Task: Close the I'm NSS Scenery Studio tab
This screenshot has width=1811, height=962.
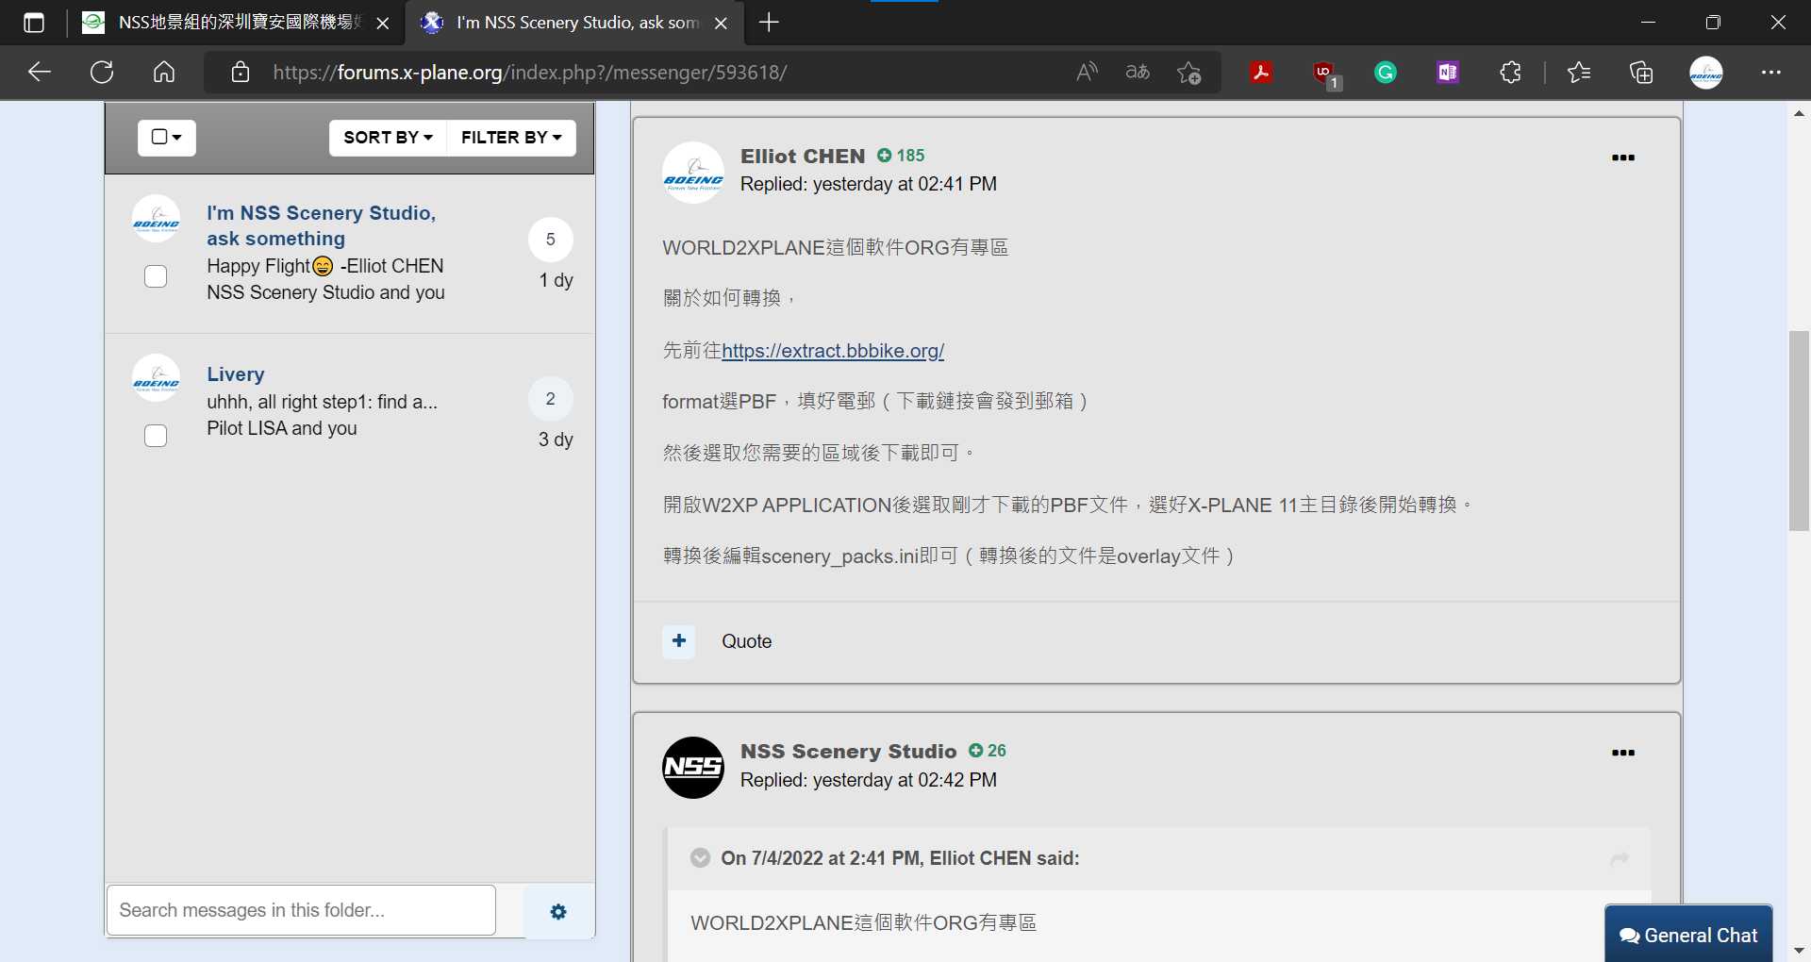Action: (x=721, y=24)
